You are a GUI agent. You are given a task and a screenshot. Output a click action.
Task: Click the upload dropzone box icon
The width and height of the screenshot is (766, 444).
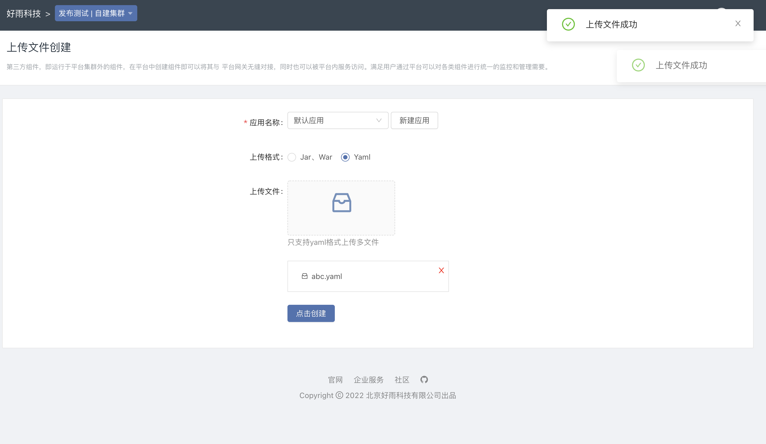pos(341,202)
